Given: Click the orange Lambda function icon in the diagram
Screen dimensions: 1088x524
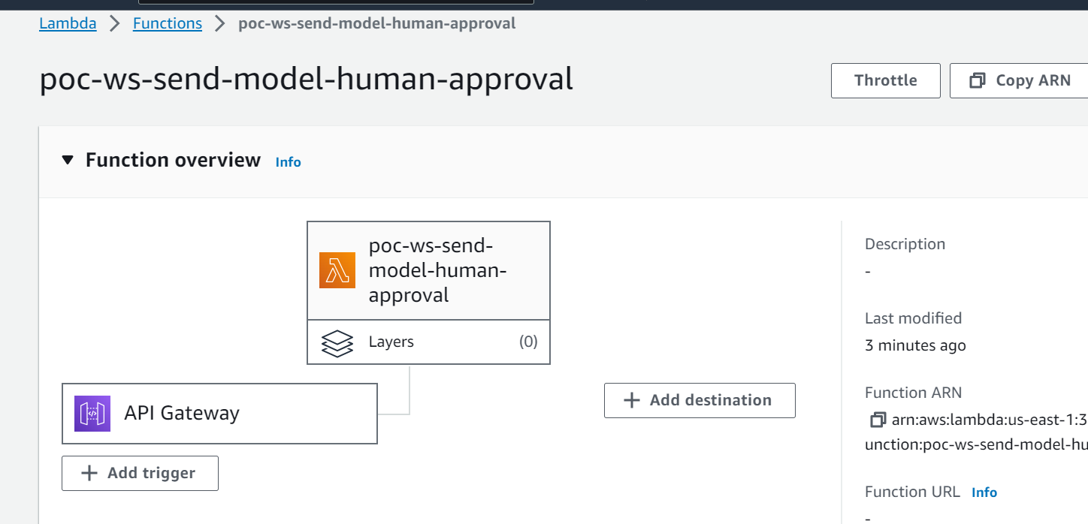Looking at the screenshot, I should pyautogui.click(x=337, y=270).
